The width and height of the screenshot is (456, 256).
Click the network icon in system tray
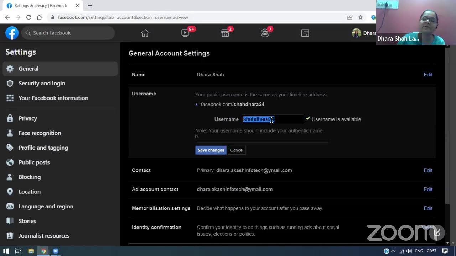[x=402, y=251]
